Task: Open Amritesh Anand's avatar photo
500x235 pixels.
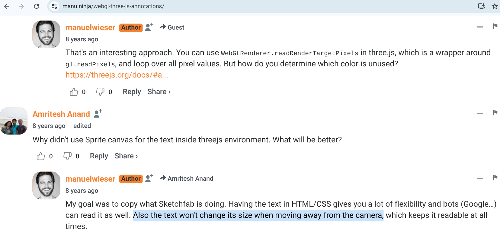Action: pos(14,121)
